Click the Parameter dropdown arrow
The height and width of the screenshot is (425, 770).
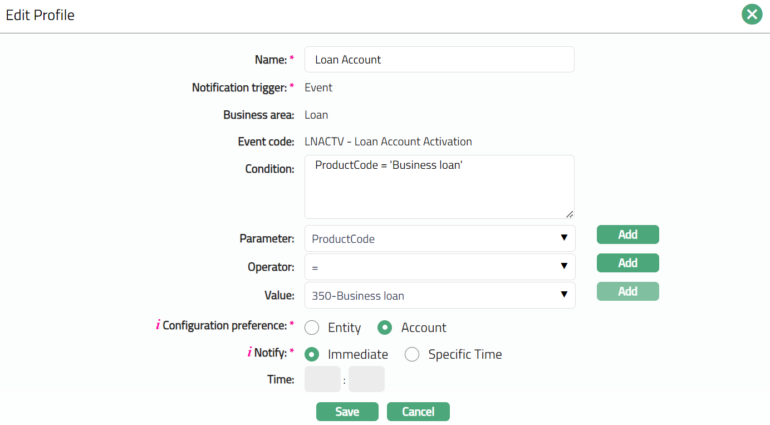563,238
